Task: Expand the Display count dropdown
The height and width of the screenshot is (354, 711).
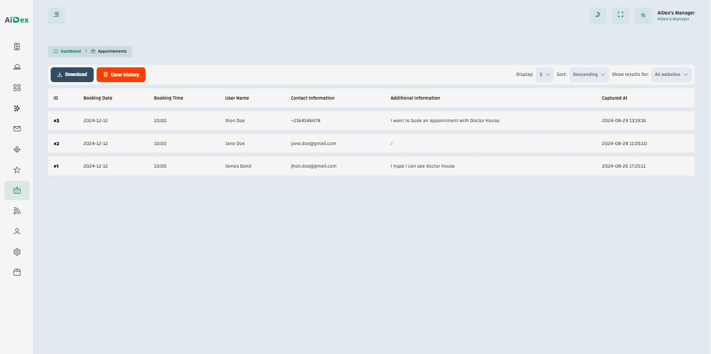Action: (x=544, y=75)
